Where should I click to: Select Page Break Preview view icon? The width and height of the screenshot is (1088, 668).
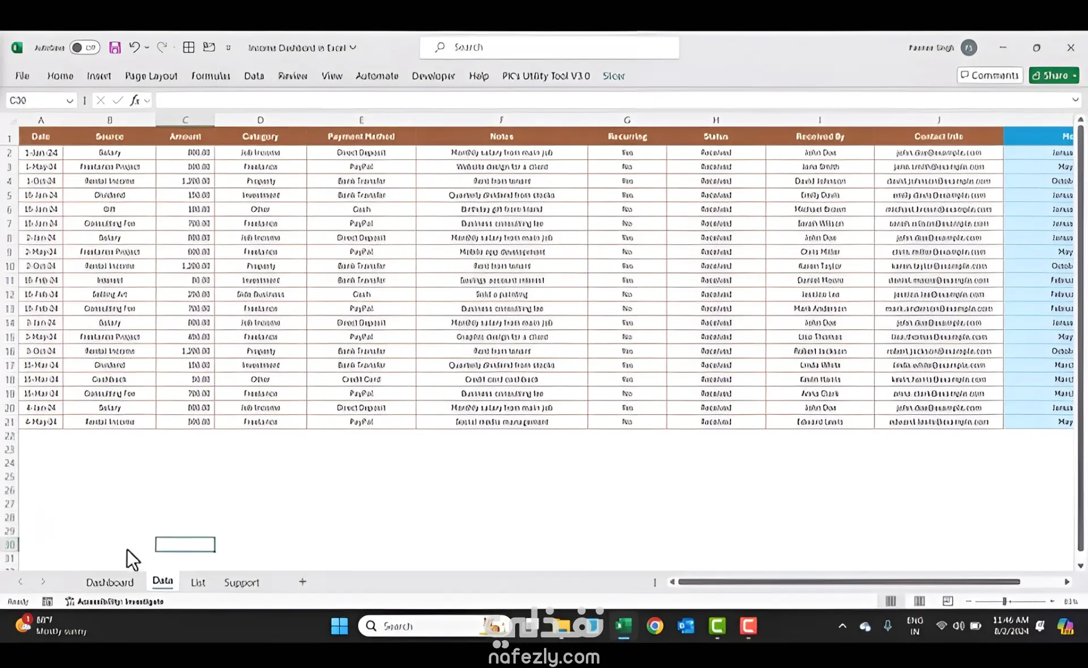click(947, 601)
